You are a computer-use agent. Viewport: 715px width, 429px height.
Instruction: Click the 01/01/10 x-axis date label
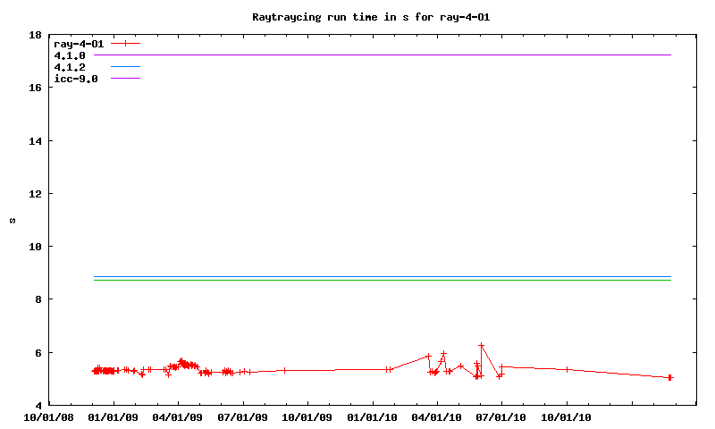pyautogui.click(x=373, y=416)
